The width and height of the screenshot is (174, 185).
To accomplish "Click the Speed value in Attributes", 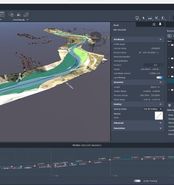I will pos(150,69).
